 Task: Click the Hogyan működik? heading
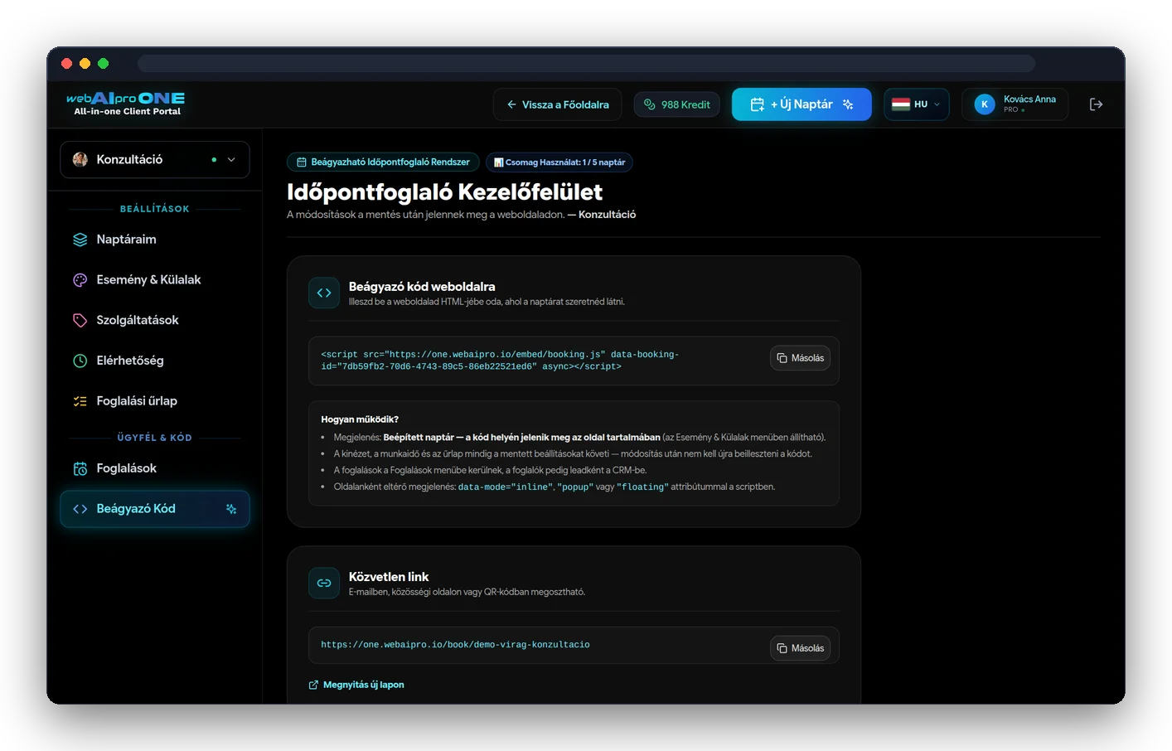coord(360,419)
